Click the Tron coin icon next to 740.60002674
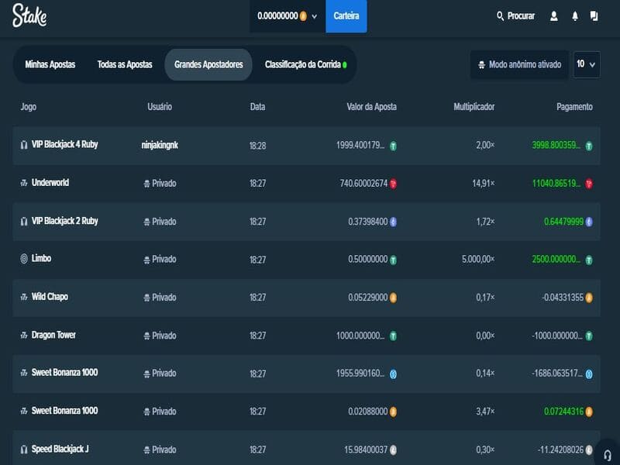The width and height of the screenshot is (620, 465). tap(393, 184)
